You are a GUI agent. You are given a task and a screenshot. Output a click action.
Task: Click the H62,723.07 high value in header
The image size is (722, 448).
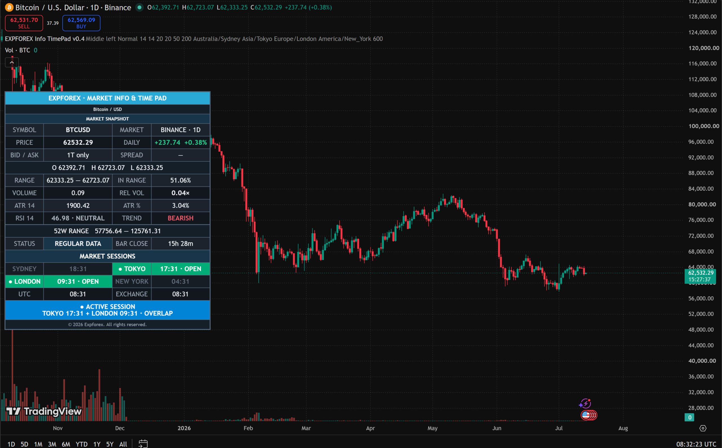[198, 7]
